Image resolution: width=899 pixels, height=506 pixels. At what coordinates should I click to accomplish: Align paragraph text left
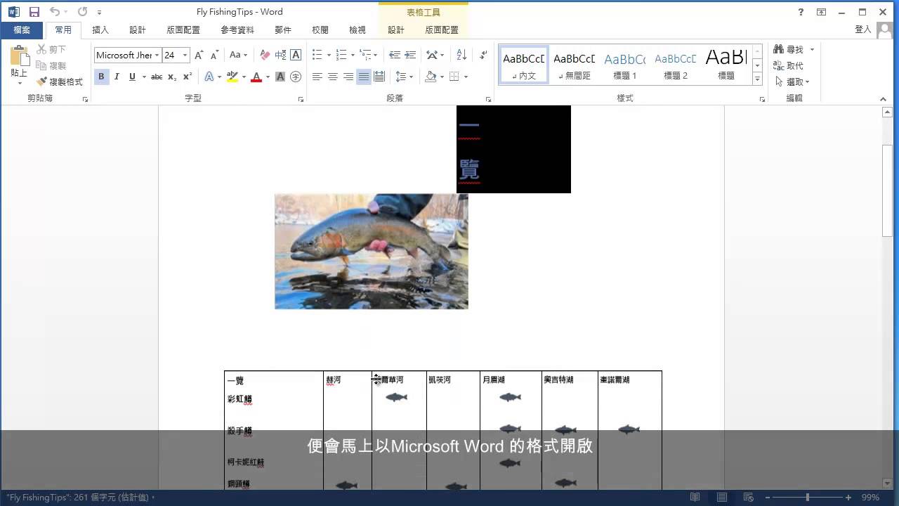point(317,77)
